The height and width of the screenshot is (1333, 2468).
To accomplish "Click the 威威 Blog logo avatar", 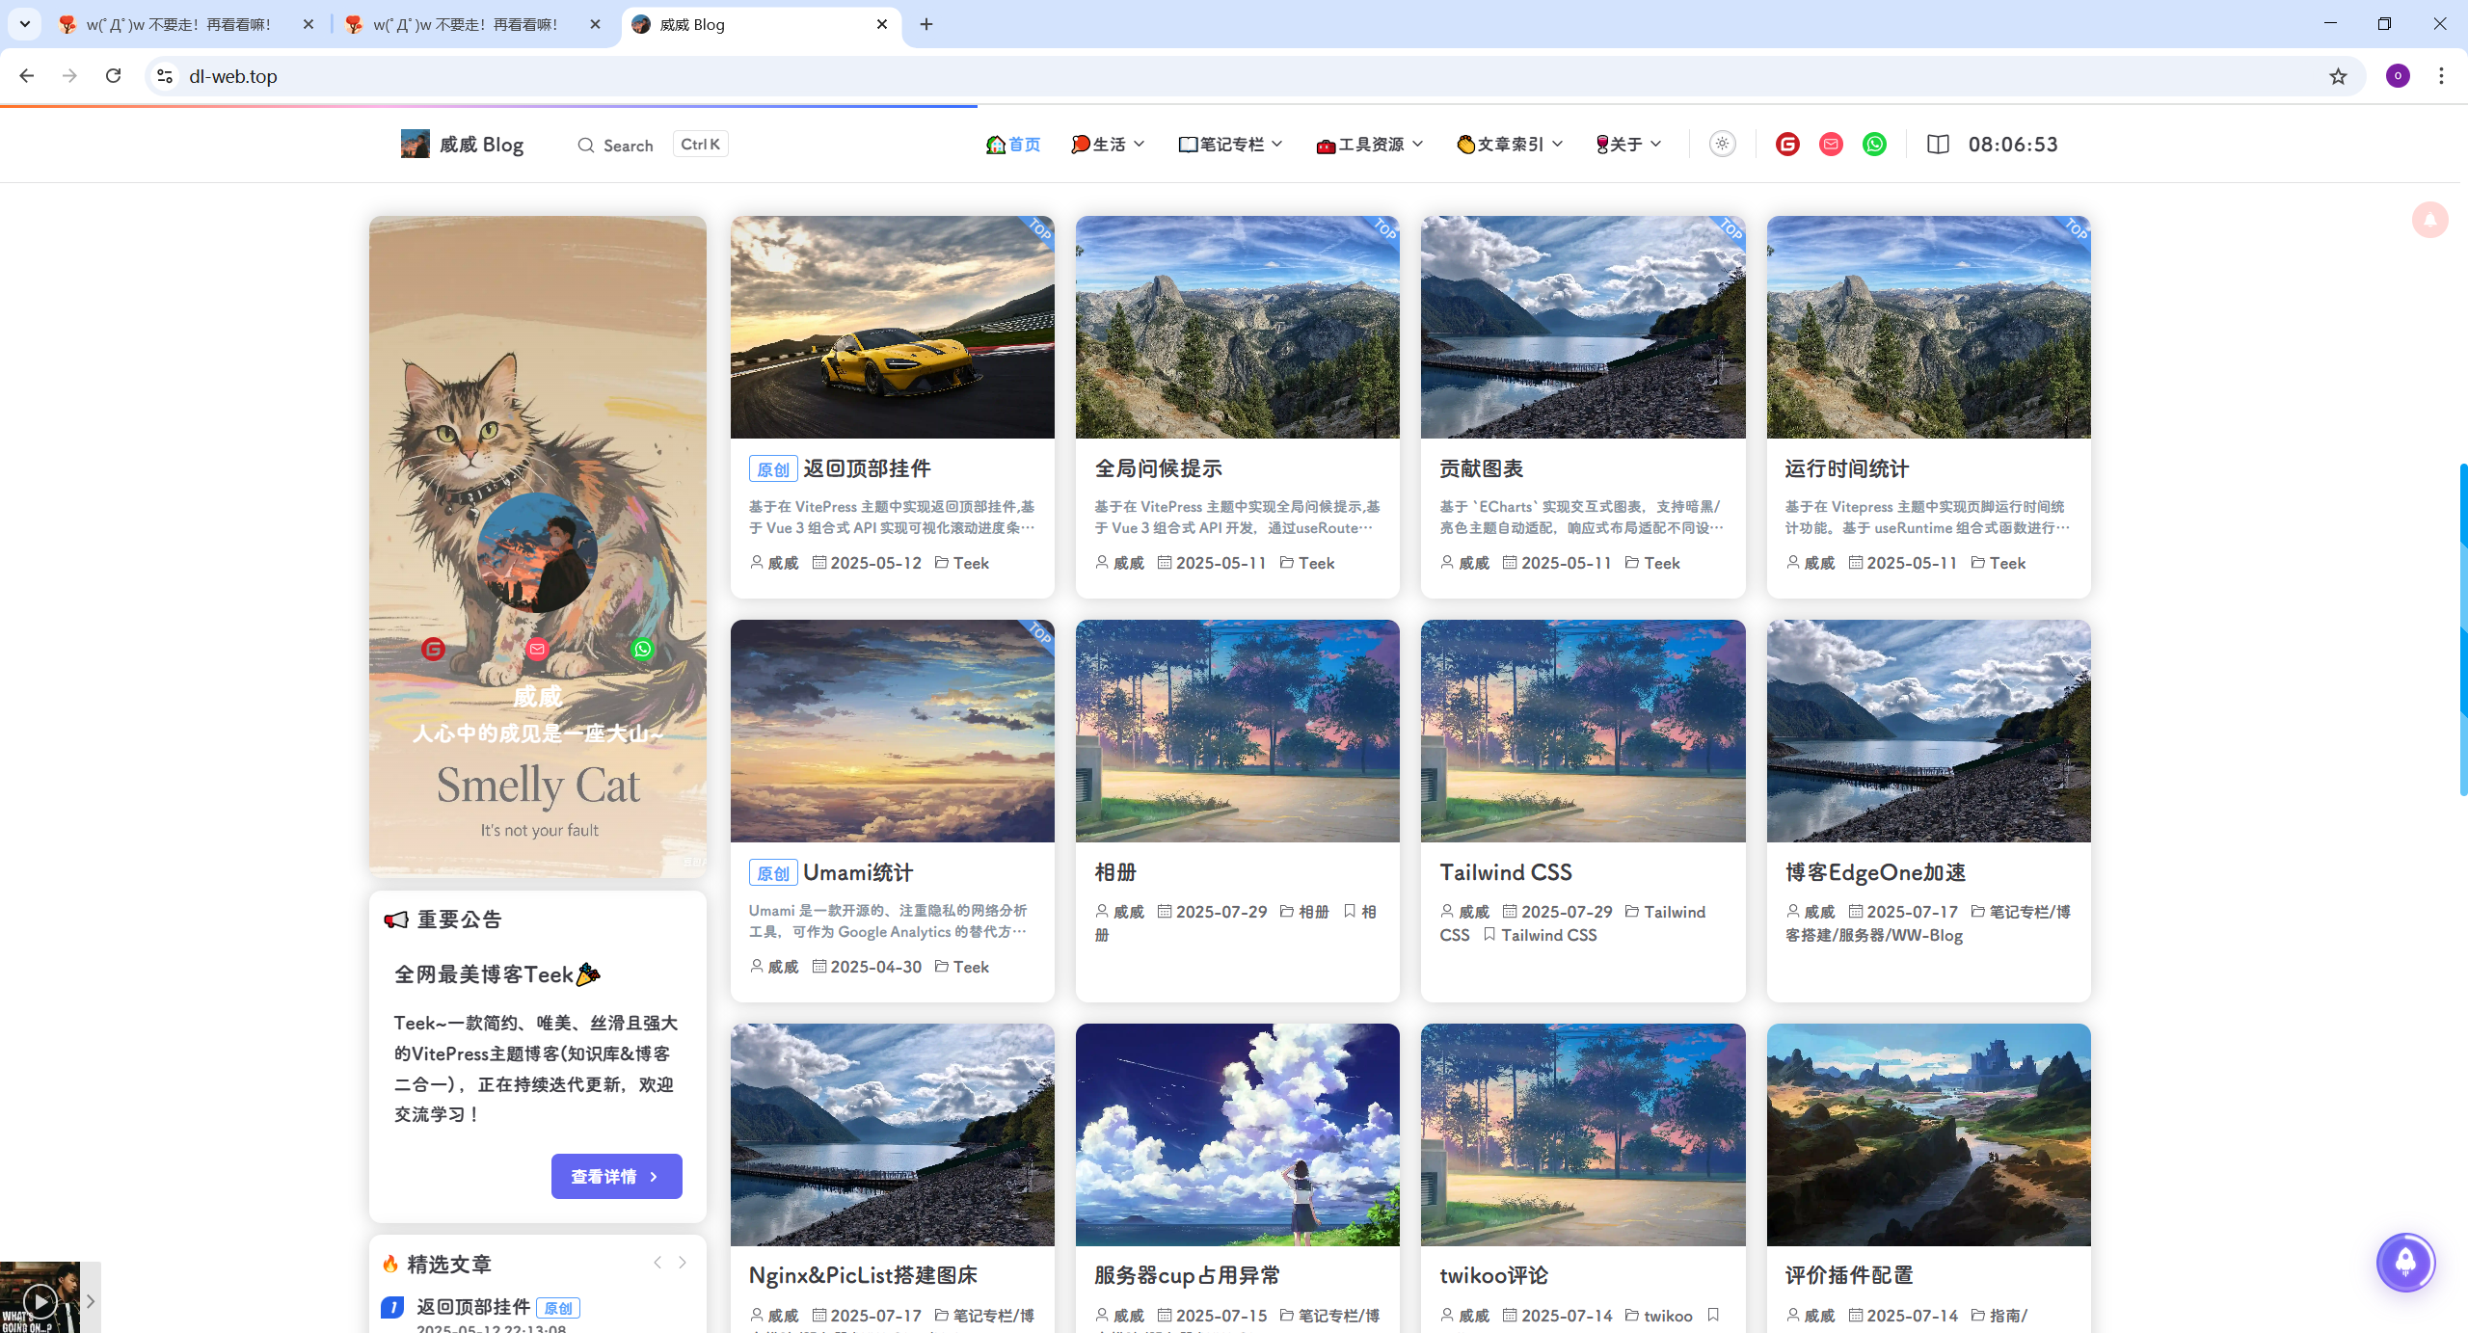I will tap(415, 144).
